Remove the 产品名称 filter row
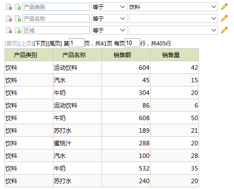 (9, 18)
